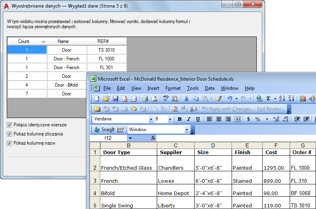Screen dimensions: 316x209
Task: Click AutoSum sigma icon in Excel
Action: (268, 99)
